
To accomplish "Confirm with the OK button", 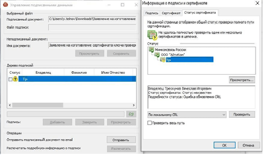I will [224, 145].
